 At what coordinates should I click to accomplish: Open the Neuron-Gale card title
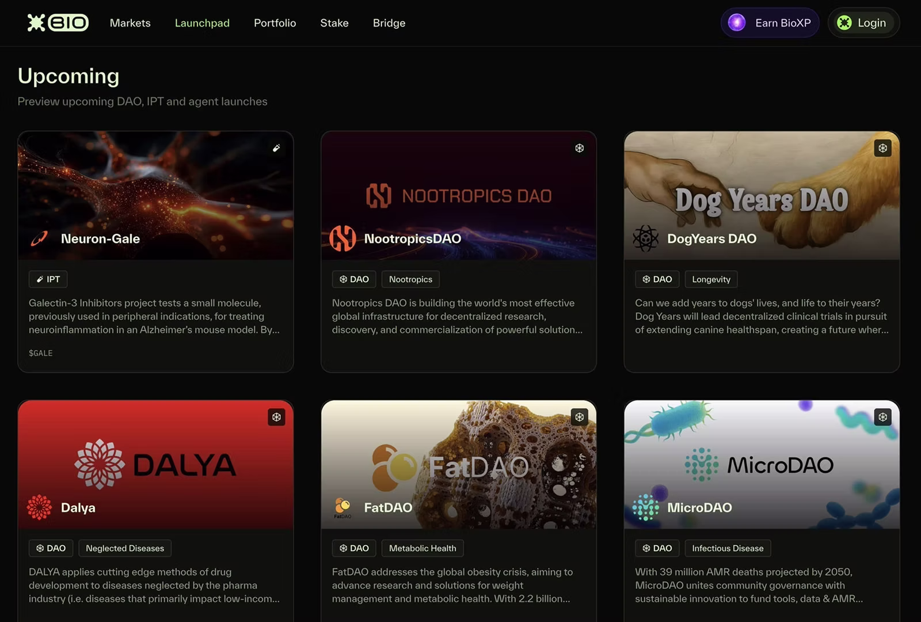[100, 238]
